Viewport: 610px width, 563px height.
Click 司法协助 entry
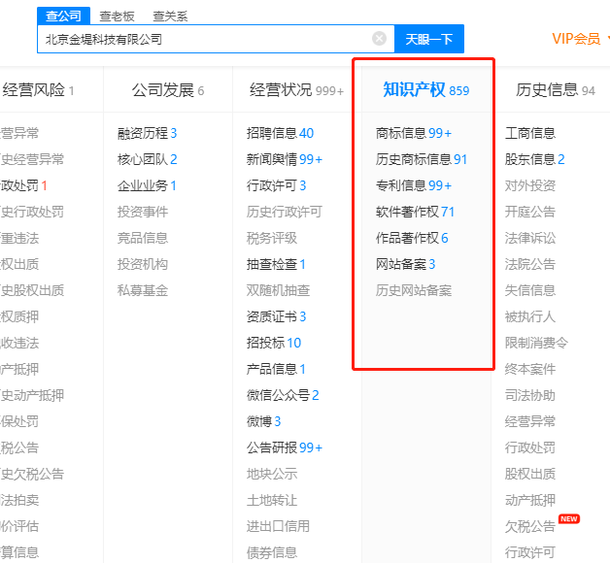pos(529,395)
